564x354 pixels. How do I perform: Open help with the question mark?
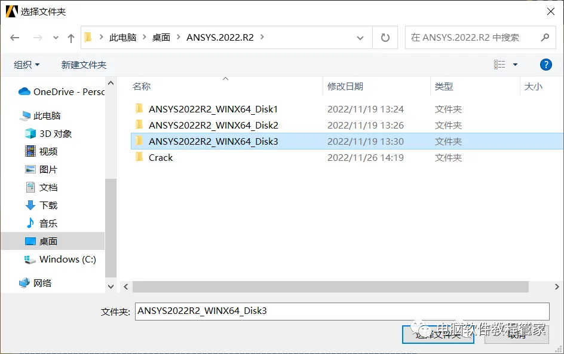[545, 65]
